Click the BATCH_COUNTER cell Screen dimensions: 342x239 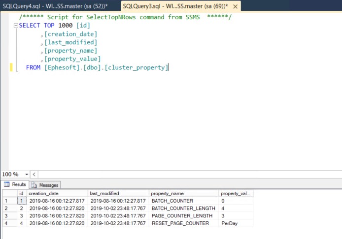pyautogui.click(x=184, y=201)
